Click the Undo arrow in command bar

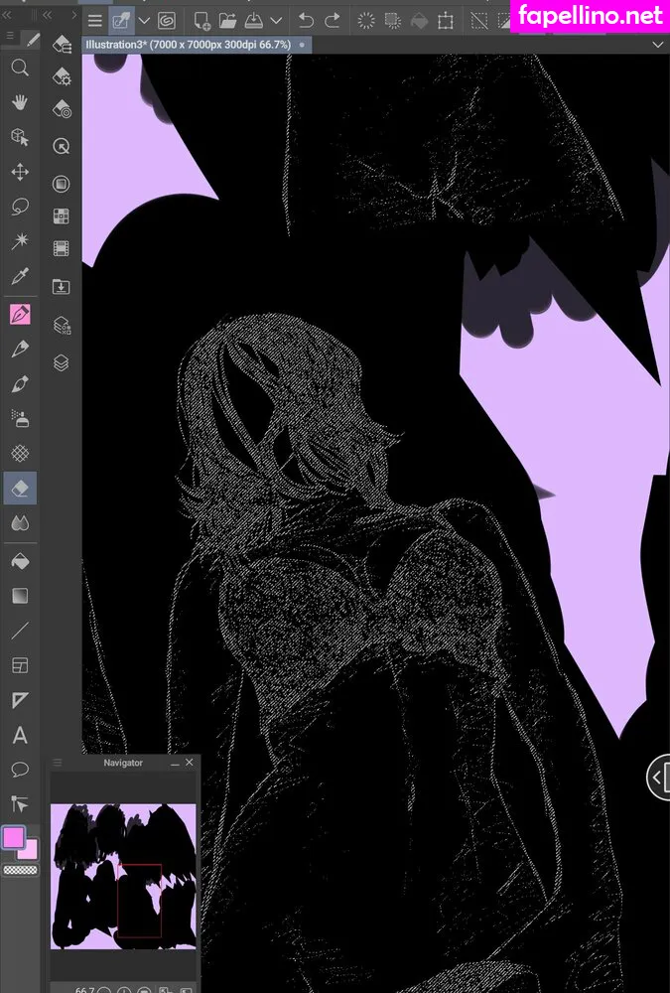coord(306,20)
